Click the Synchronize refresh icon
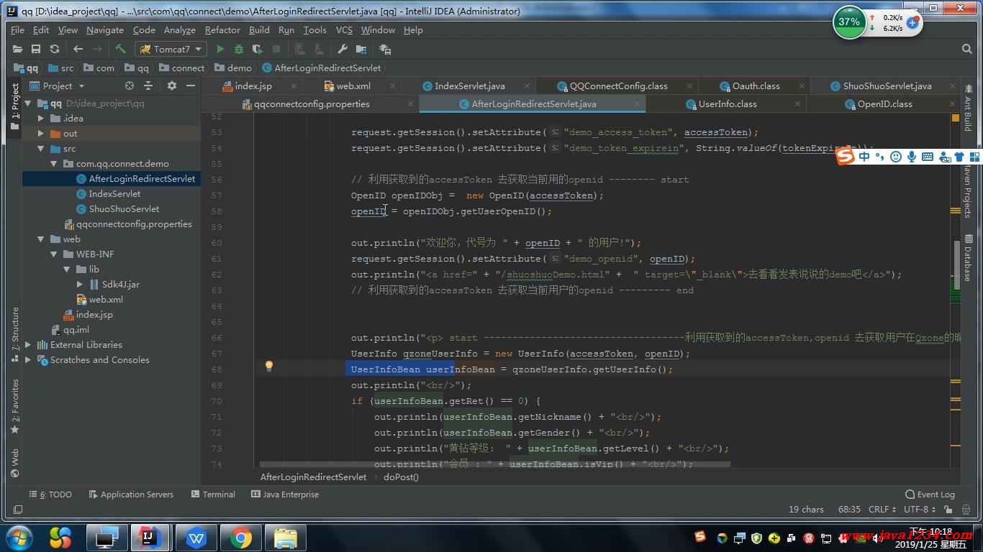This screenshot has height=552, width=983. [54, 49]
